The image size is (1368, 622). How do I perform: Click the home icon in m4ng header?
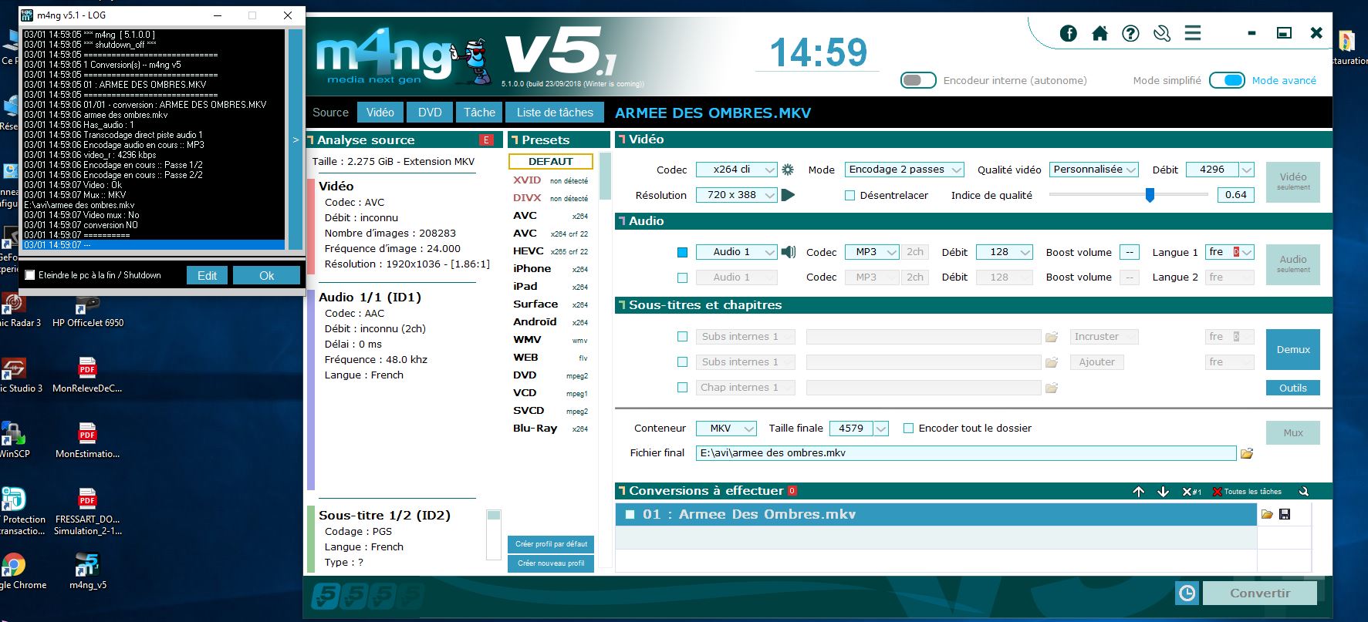1100,33
